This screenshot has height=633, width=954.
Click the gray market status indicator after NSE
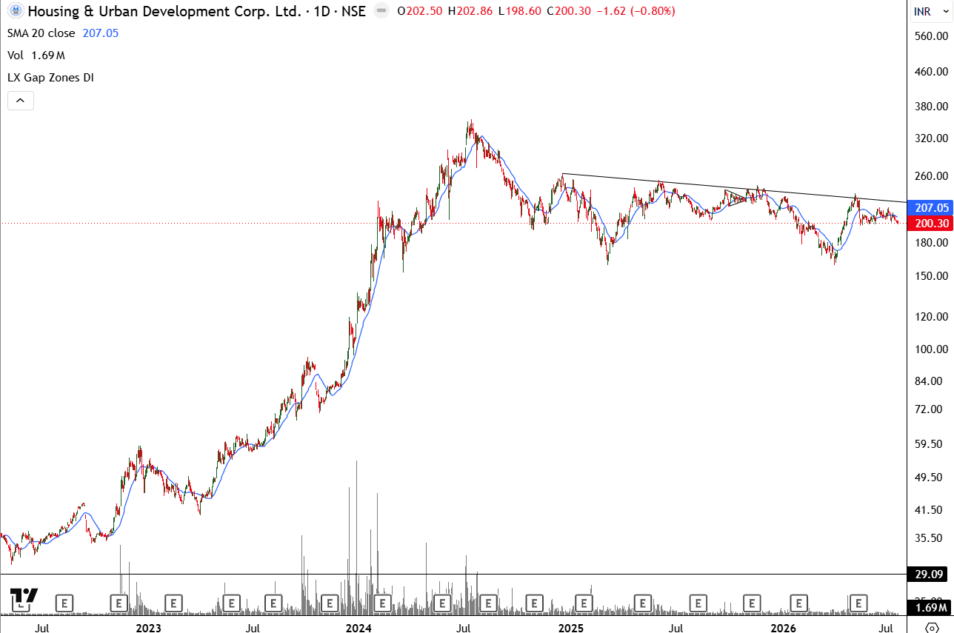point(381,12)
